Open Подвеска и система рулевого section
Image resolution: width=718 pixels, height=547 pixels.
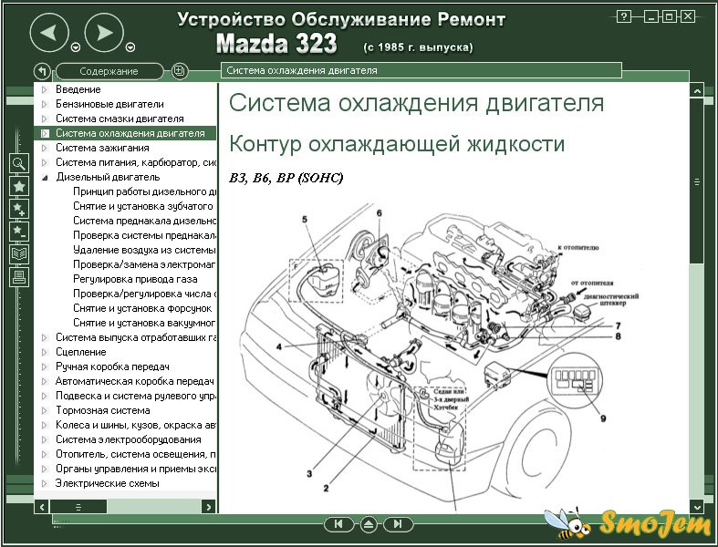click(136, 396)
